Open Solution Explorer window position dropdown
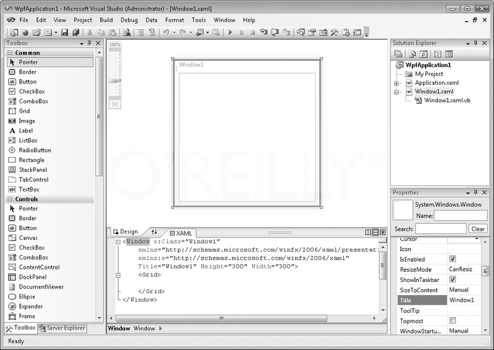The height and width of the screenshot is (350, 494). coord(468,43)
